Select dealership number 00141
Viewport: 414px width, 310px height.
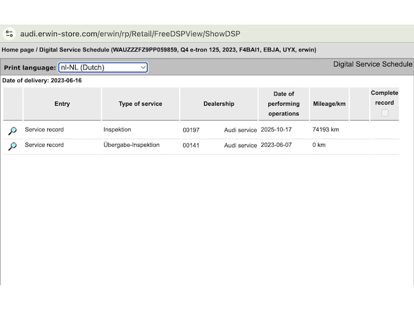click(191, 145)
